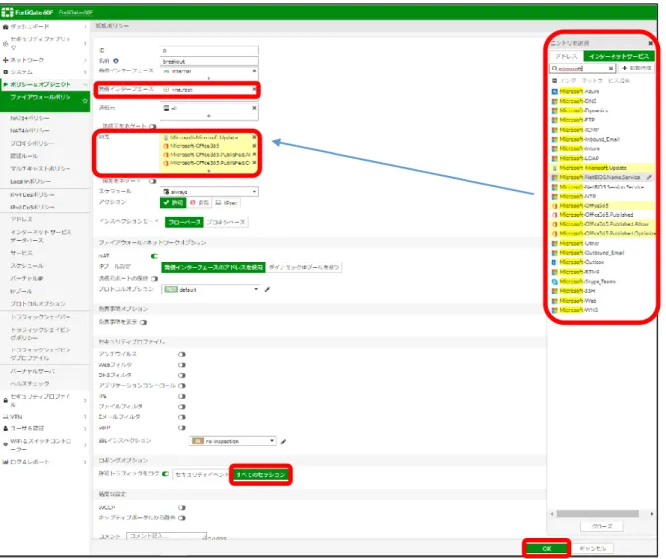Toggle the IPS switch
Screen dimensions: 666x559
click(x=182, y=396)
